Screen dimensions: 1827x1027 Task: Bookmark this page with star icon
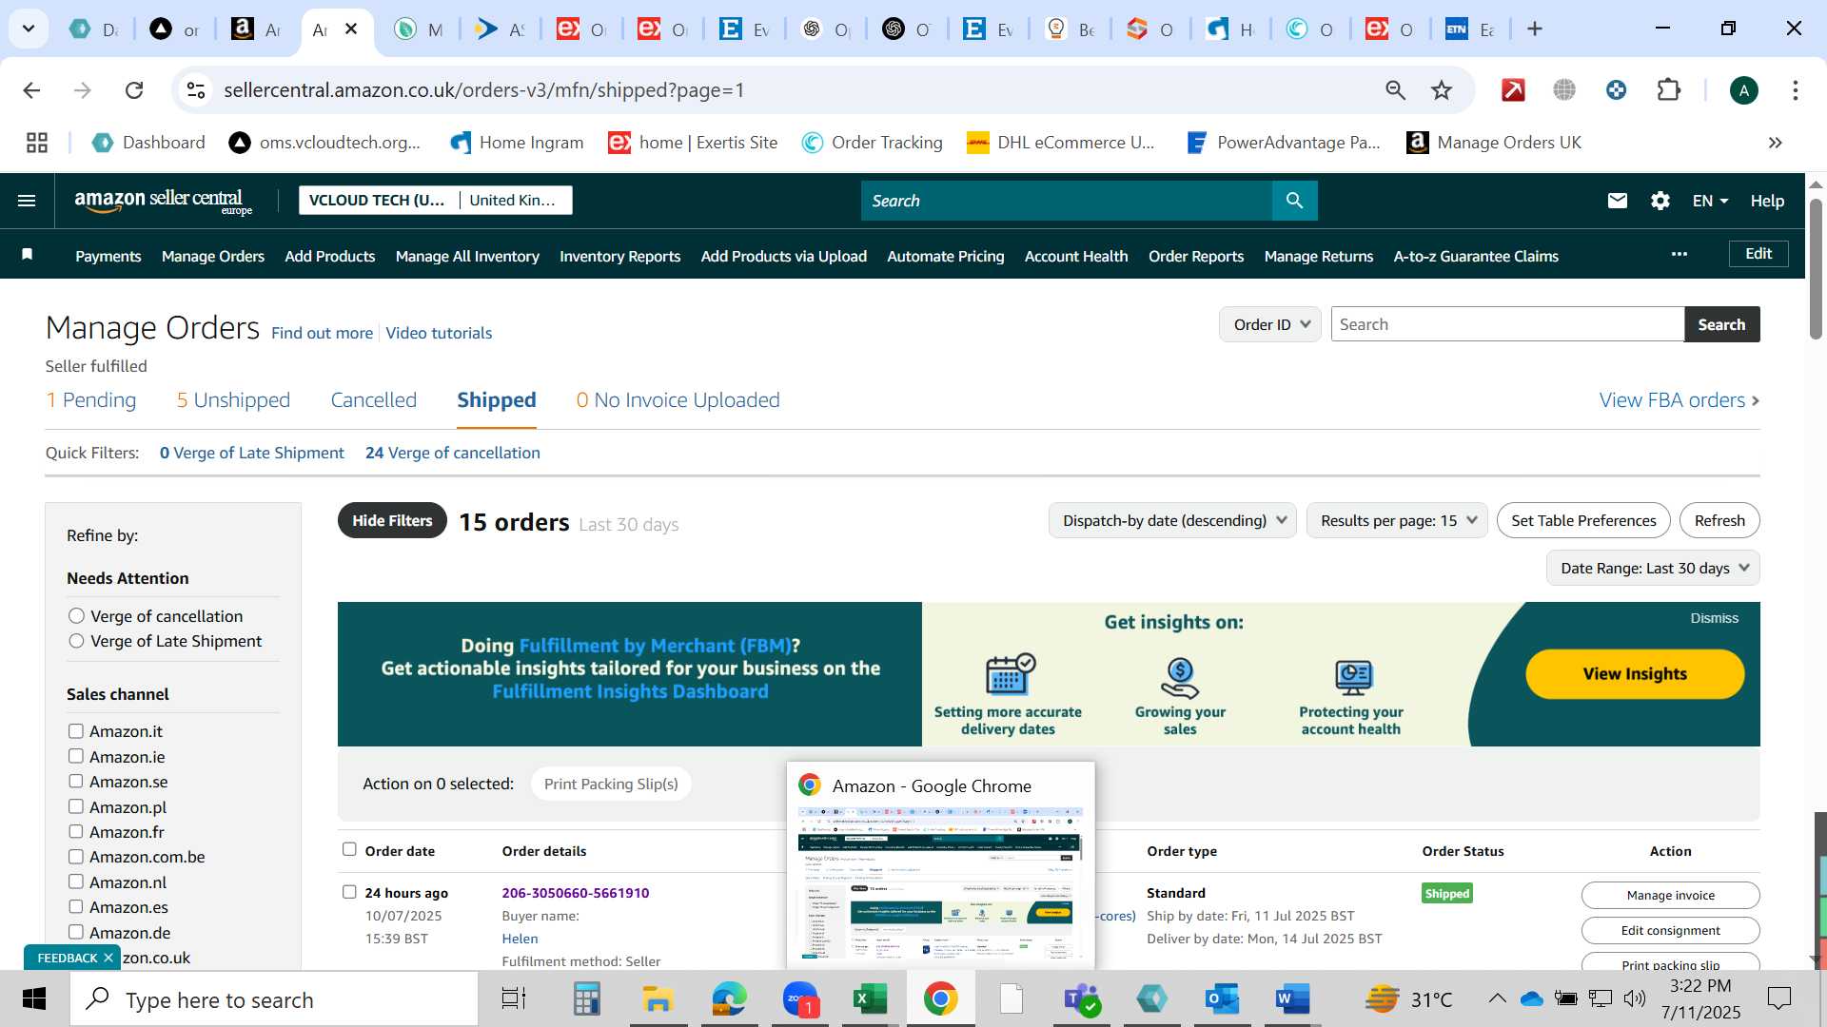pyautogui.click(x=1442, y=90)
